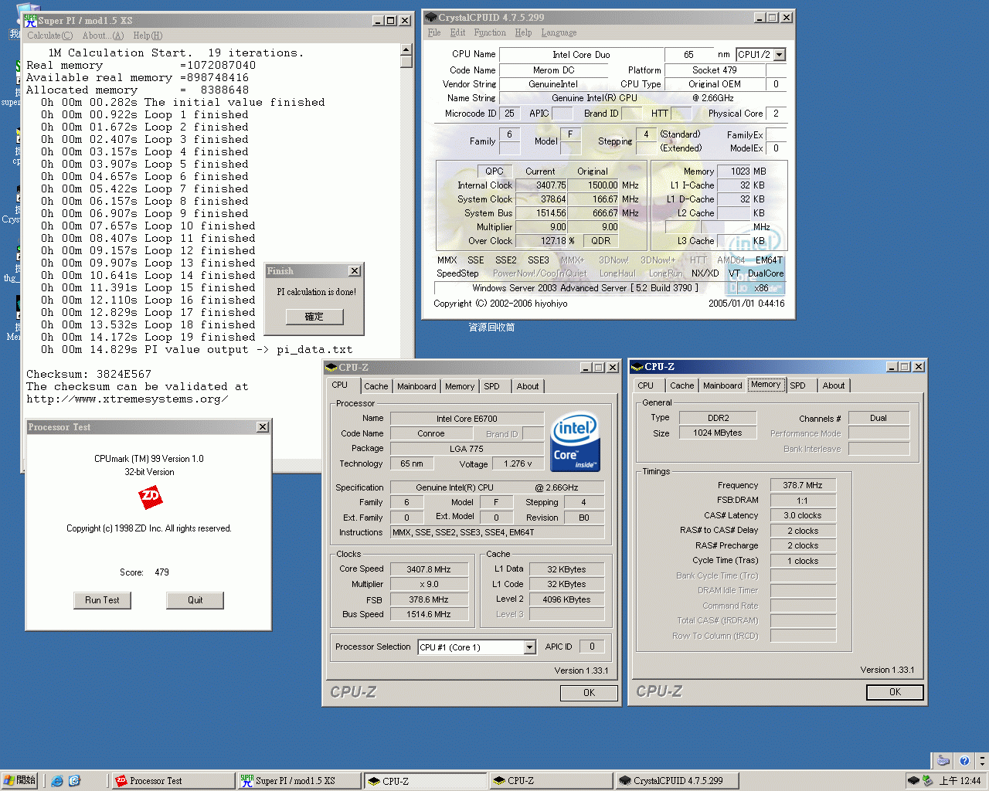
Task: Select About tab in CPU-Z Memory window
Action: [x=834, y=385]
